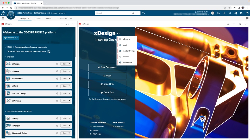Open the Design tab
Image resolution: width=250 pixels, height=140 pixels.
click(x=23, y=18)
